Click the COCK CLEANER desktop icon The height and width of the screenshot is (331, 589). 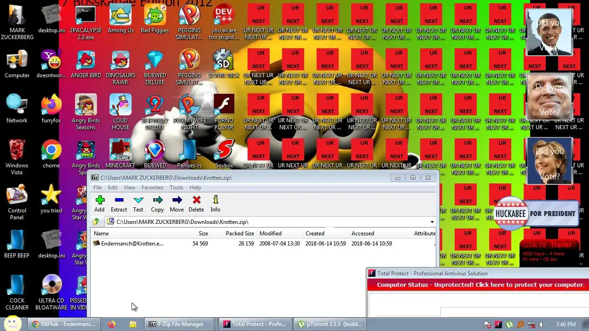tap(17, 292)
